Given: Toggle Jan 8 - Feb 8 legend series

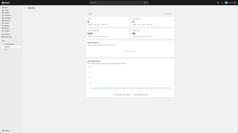Looking at the screenshot, I should (139, 95).
